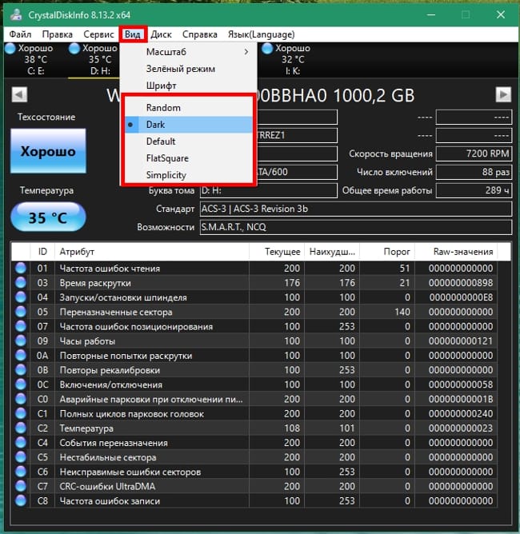
Task: Click status orb in row 0A
Action: (x=21, y=355)
